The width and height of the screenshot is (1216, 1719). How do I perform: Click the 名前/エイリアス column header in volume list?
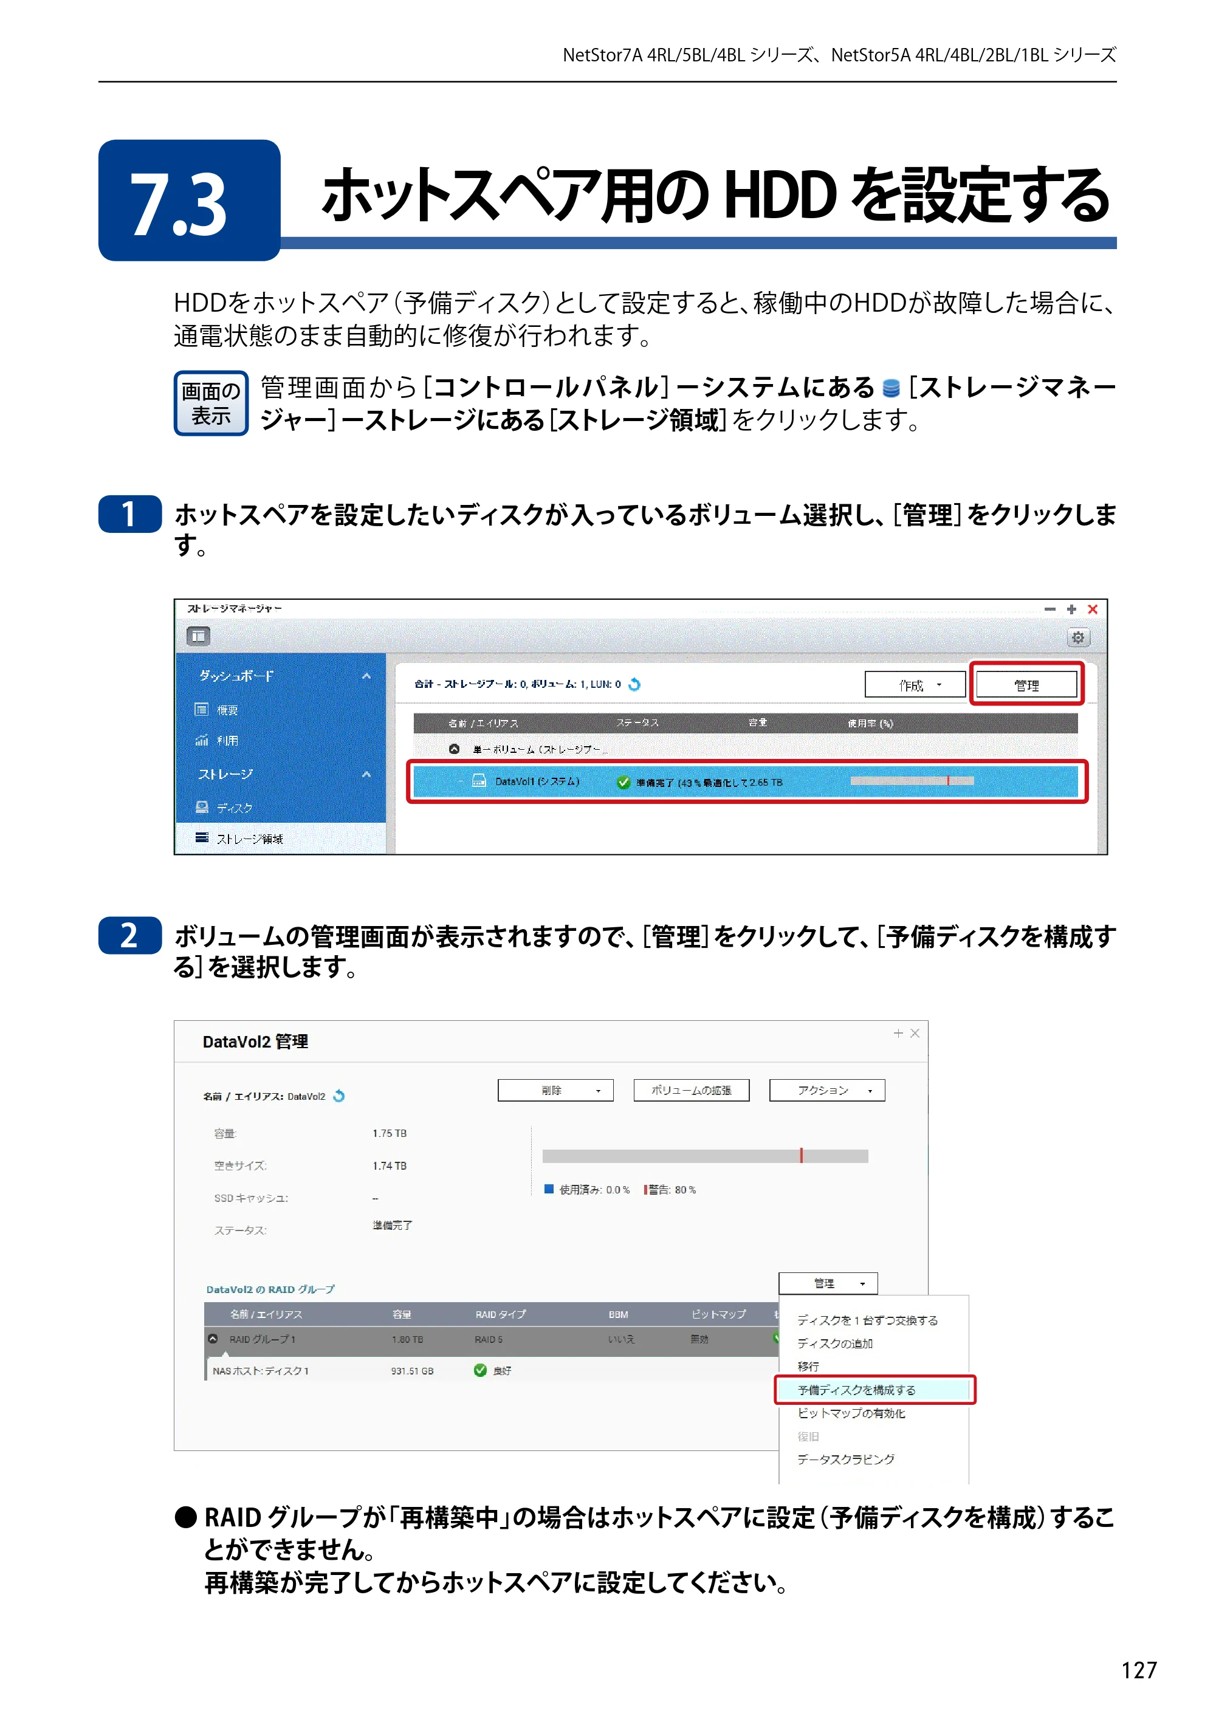[x=483, y=723]
